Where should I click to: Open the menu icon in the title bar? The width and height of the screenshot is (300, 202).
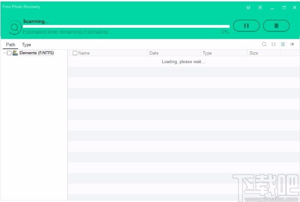[x=260, y=7]
